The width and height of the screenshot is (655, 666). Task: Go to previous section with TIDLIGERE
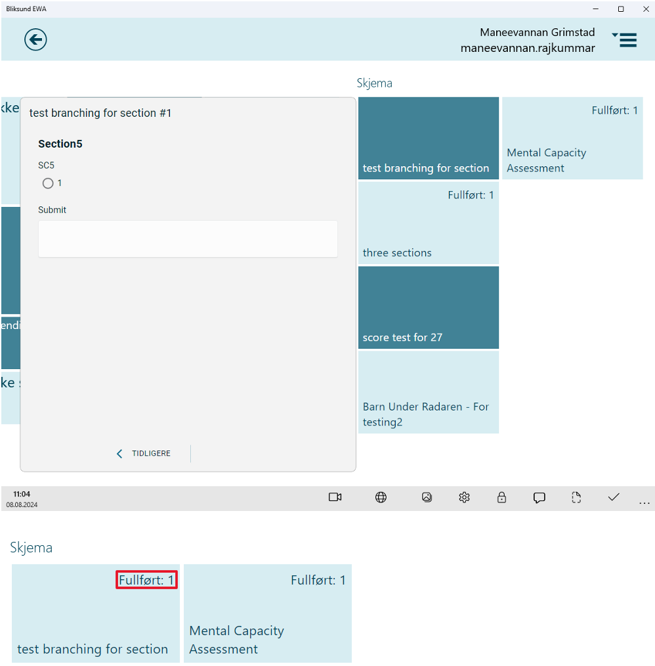coord(144,454)
